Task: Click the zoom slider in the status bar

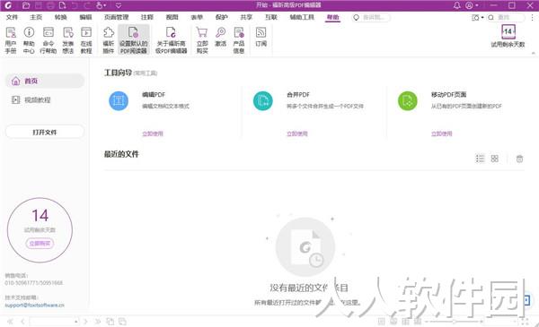Action: click(x=454, y=322)
